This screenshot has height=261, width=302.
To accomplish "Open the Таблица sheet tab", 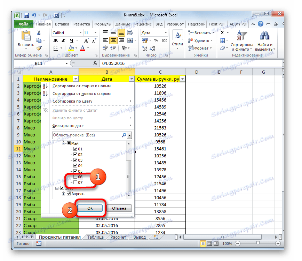I will tap(95, 237).
